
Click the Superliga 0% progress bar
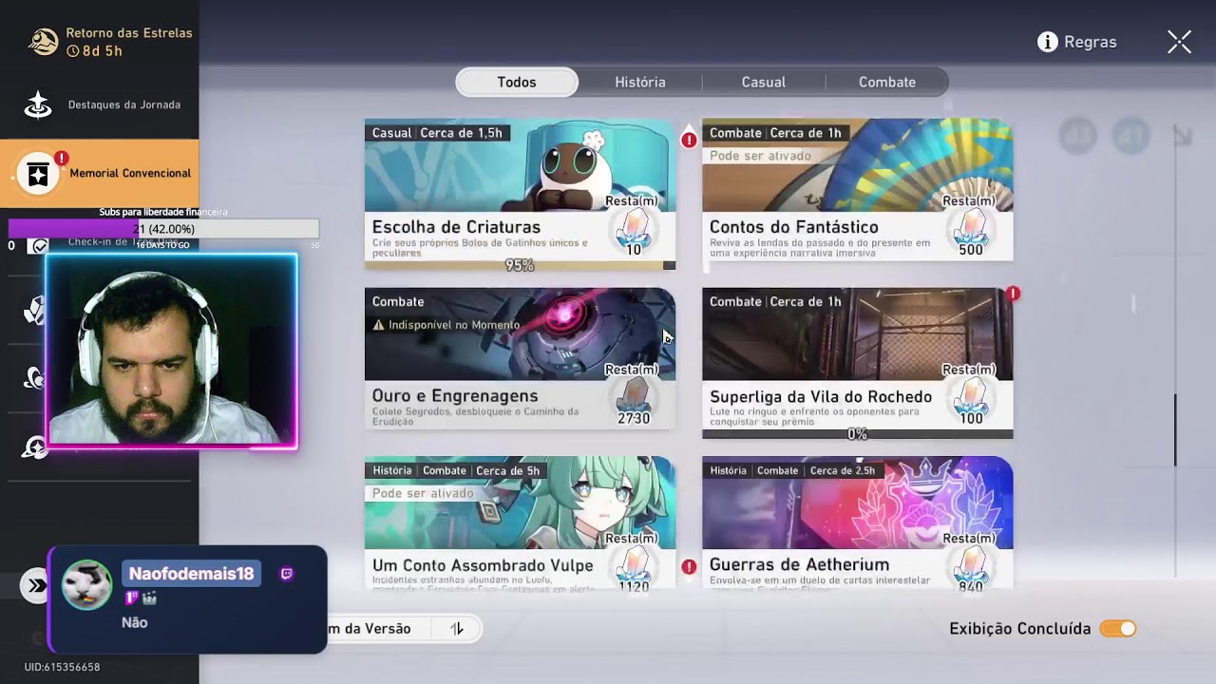tap(857, 434)
